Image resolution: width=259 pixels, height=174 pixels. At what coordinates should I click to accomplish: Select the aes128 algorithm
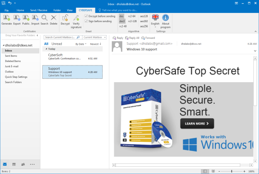coord(144,16)
